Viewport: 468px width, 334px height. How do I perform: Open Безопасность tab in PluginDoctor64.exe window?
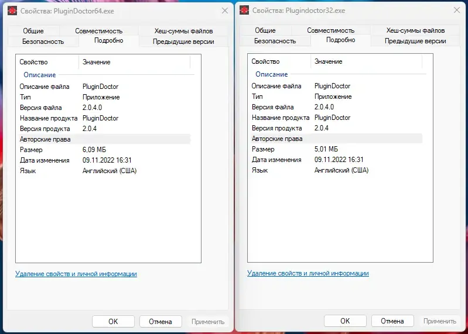point(43,42)
